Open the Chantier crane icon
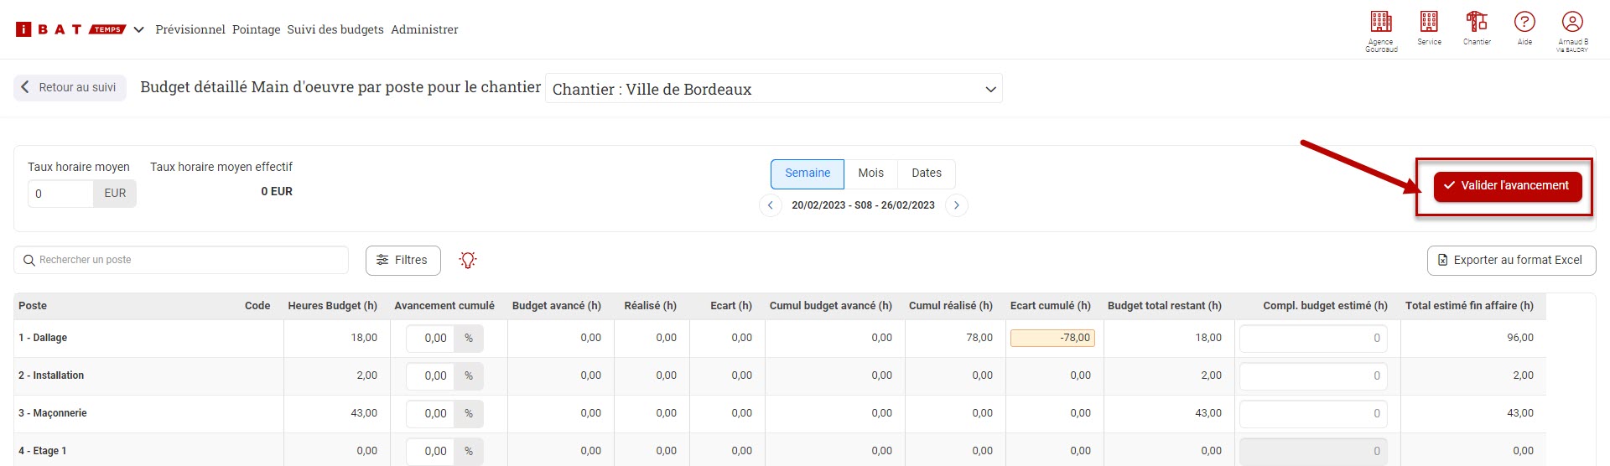The width and height of the screenshot is (1610, 466). pyautogui.click(x=1477, y=23)
